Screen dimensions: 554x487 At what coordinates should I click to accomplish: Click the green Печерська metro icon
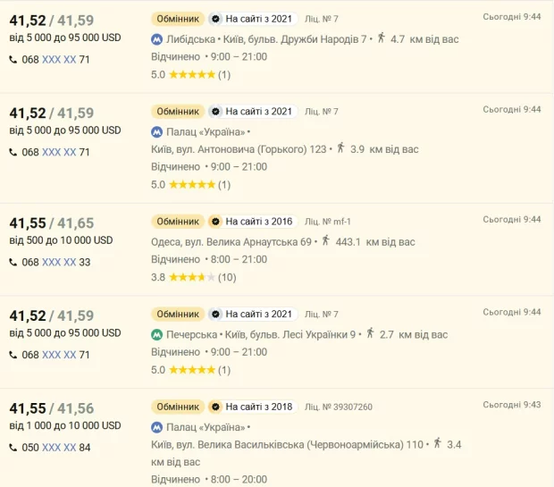click(x=157, y=334)
